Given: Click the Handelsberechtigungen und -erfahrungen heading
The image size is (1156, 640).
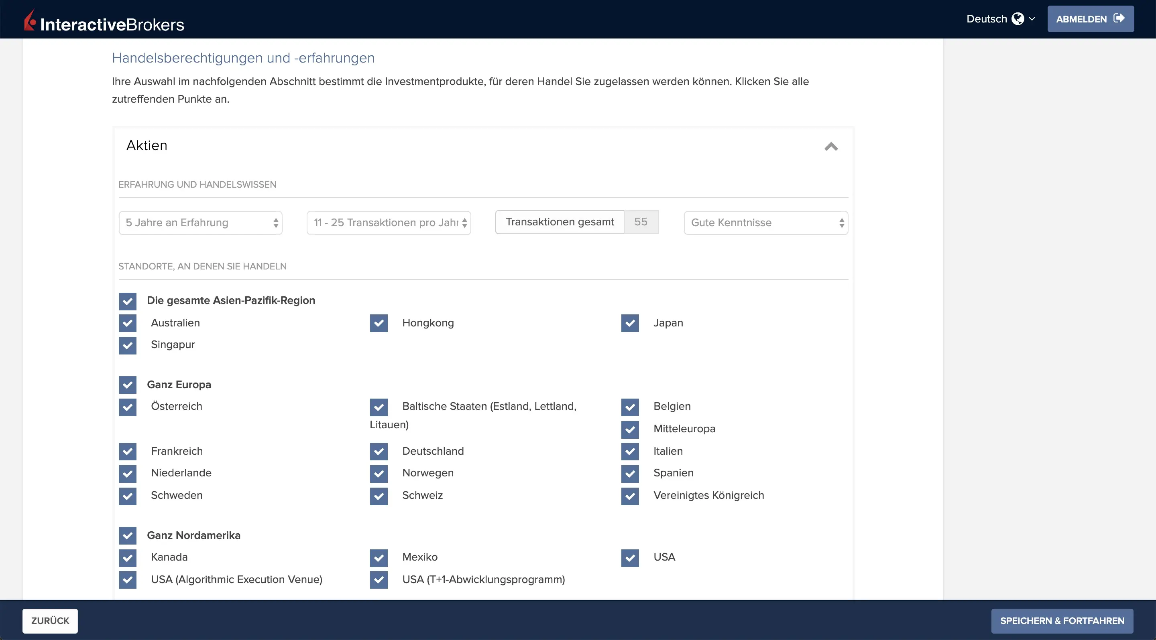Looking at the screenshot, I should tap(243, 58).
